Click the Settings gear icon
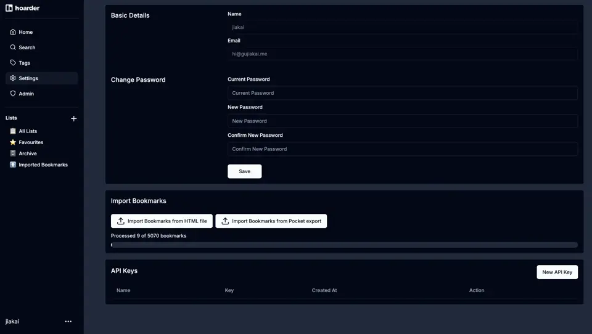The image size is (592, 334). 13,78
